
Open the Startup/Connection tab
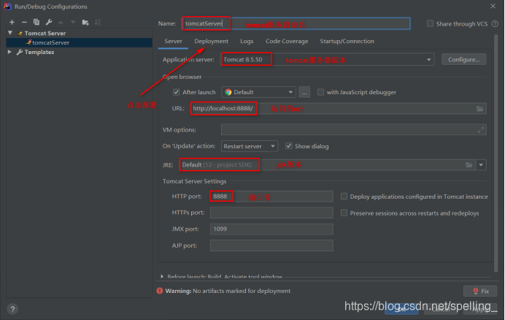click(x=347, y=42)
